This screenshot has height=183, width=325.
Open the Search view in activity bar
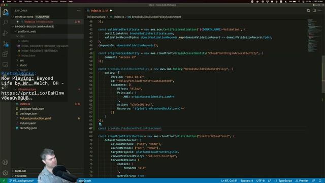point(5,22)
